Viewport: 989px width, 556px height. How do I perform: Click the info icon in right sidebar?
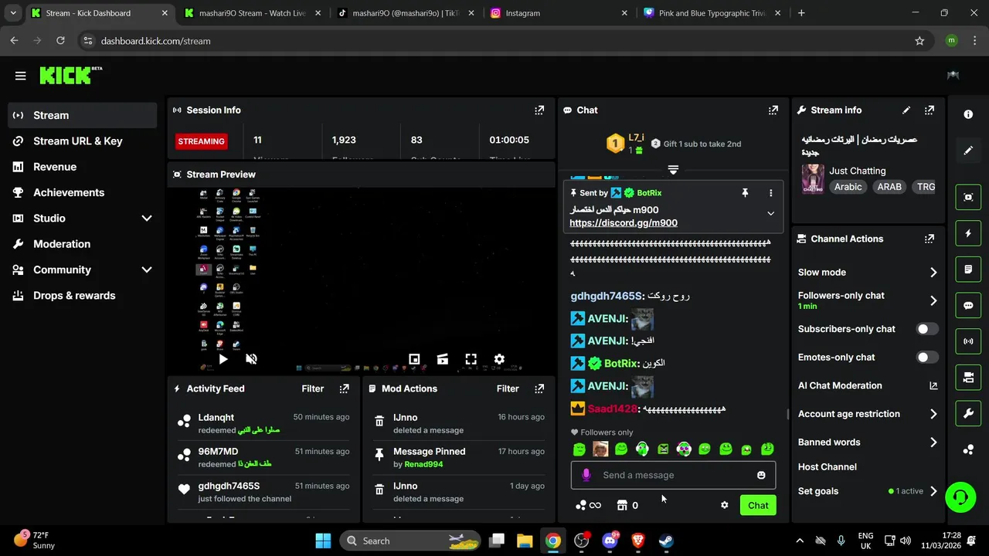[968, 114]
